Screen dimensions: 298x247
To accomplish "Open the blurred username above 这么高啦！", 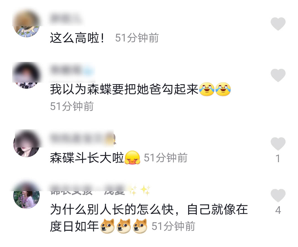I will pyautogui.click(x=66, y=19).
